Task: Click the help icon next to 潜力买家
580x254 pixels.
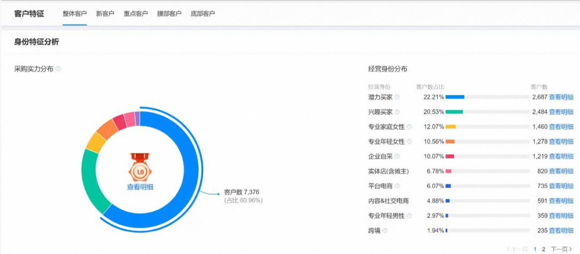Action: point(397,97)
